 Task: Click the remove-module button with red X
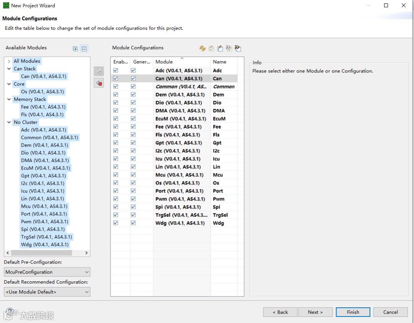99,83
